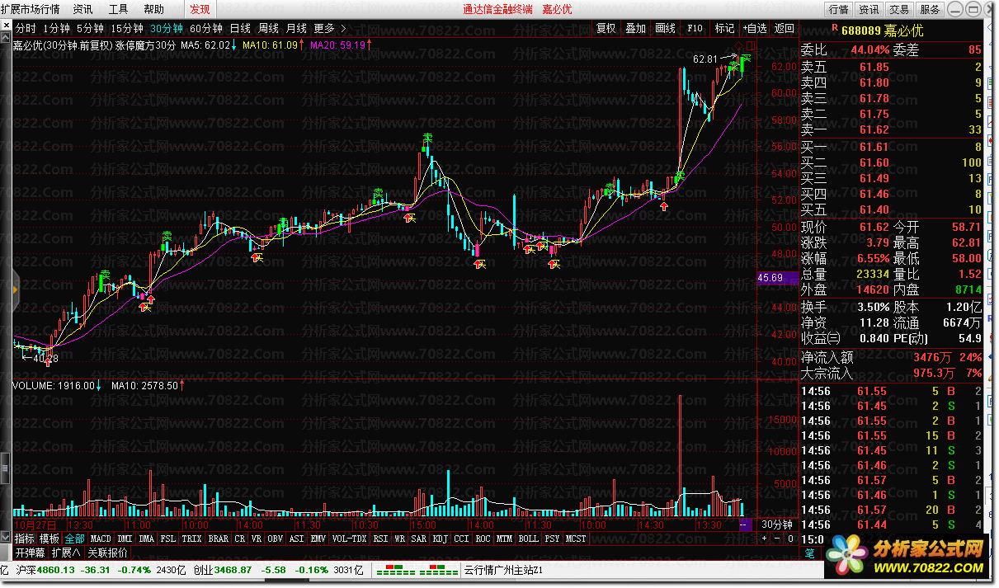The image size is (999, 588).
Task: Click the 画线 drawing tool button
Action: tap(666, 28)
